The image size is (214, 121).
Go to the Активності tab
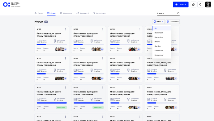pyautogui.click(x=83, y=13)
